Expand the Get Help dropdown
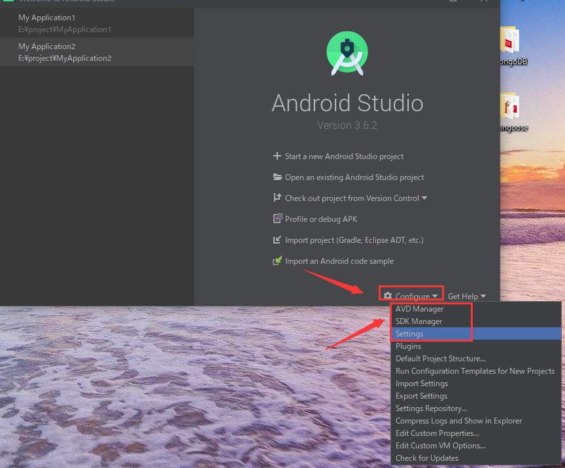Viewport: 565px width, 468px height. [467, 296]
